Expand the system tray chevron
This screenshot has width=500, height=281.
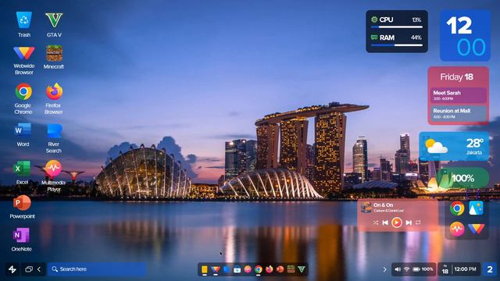pos(384,269)
